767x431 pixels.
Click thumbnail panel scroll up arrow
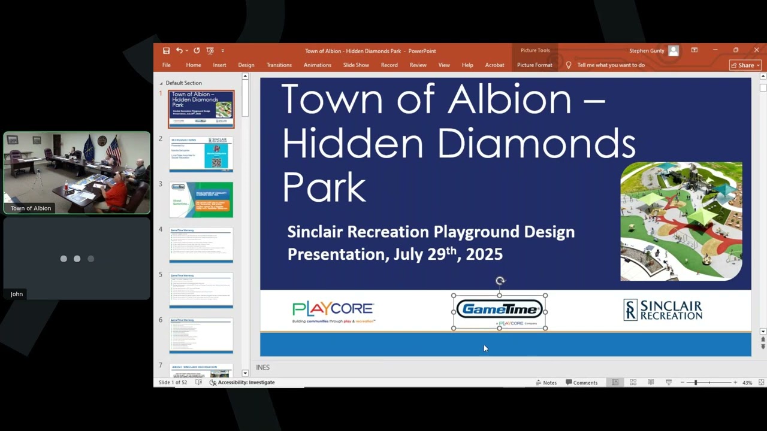[245, 76]
